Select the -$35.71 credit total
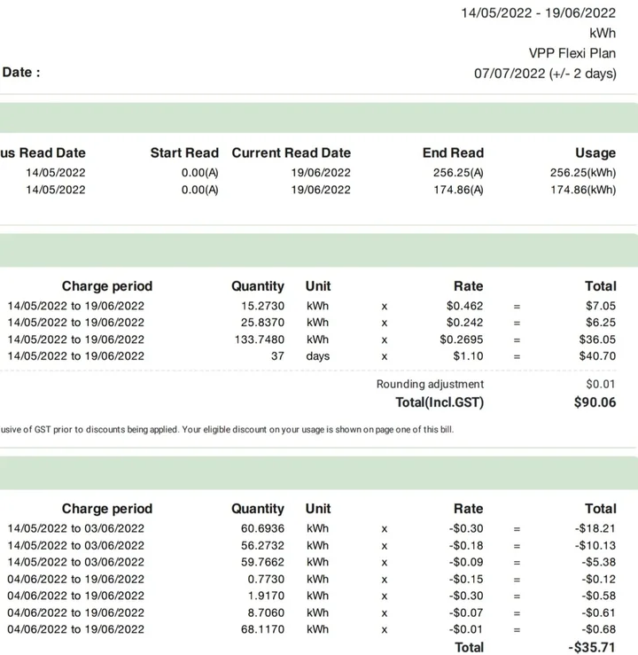638x655 pixels. pos(592,648)
